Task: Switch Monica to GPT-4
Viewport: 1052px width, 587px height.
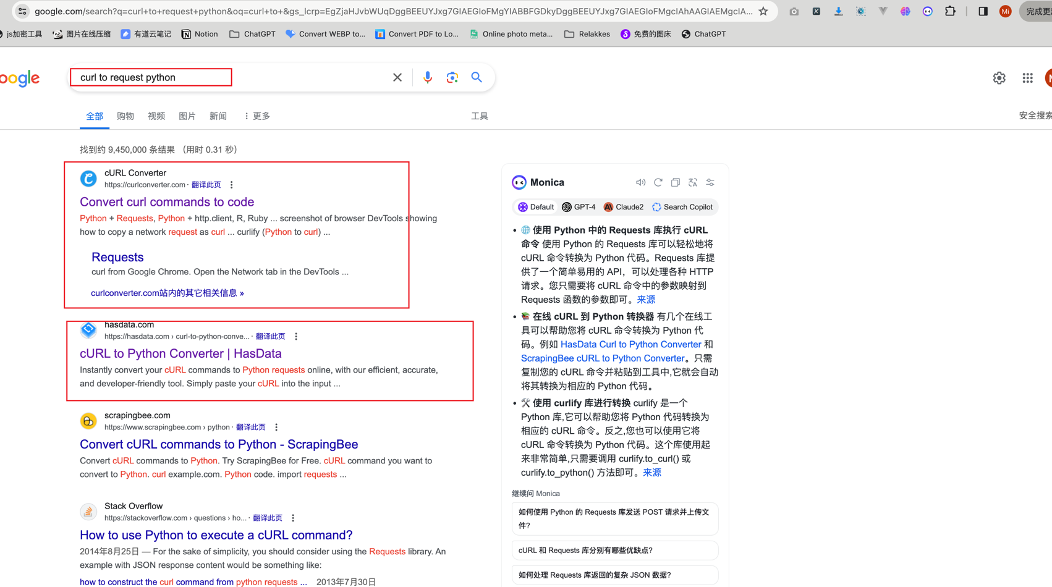Action: 579,207
